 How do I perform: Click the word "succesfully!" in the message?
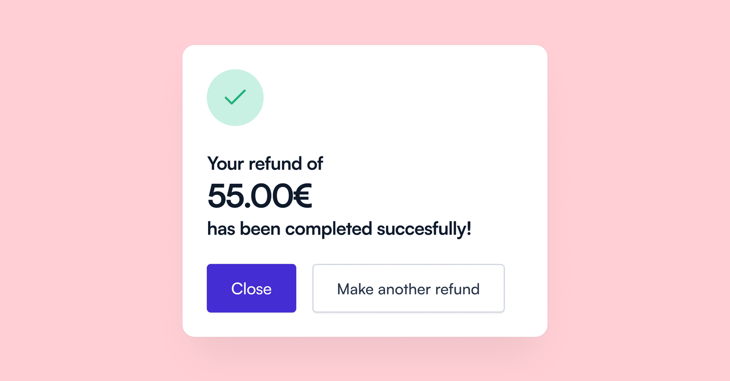[424, 229]
